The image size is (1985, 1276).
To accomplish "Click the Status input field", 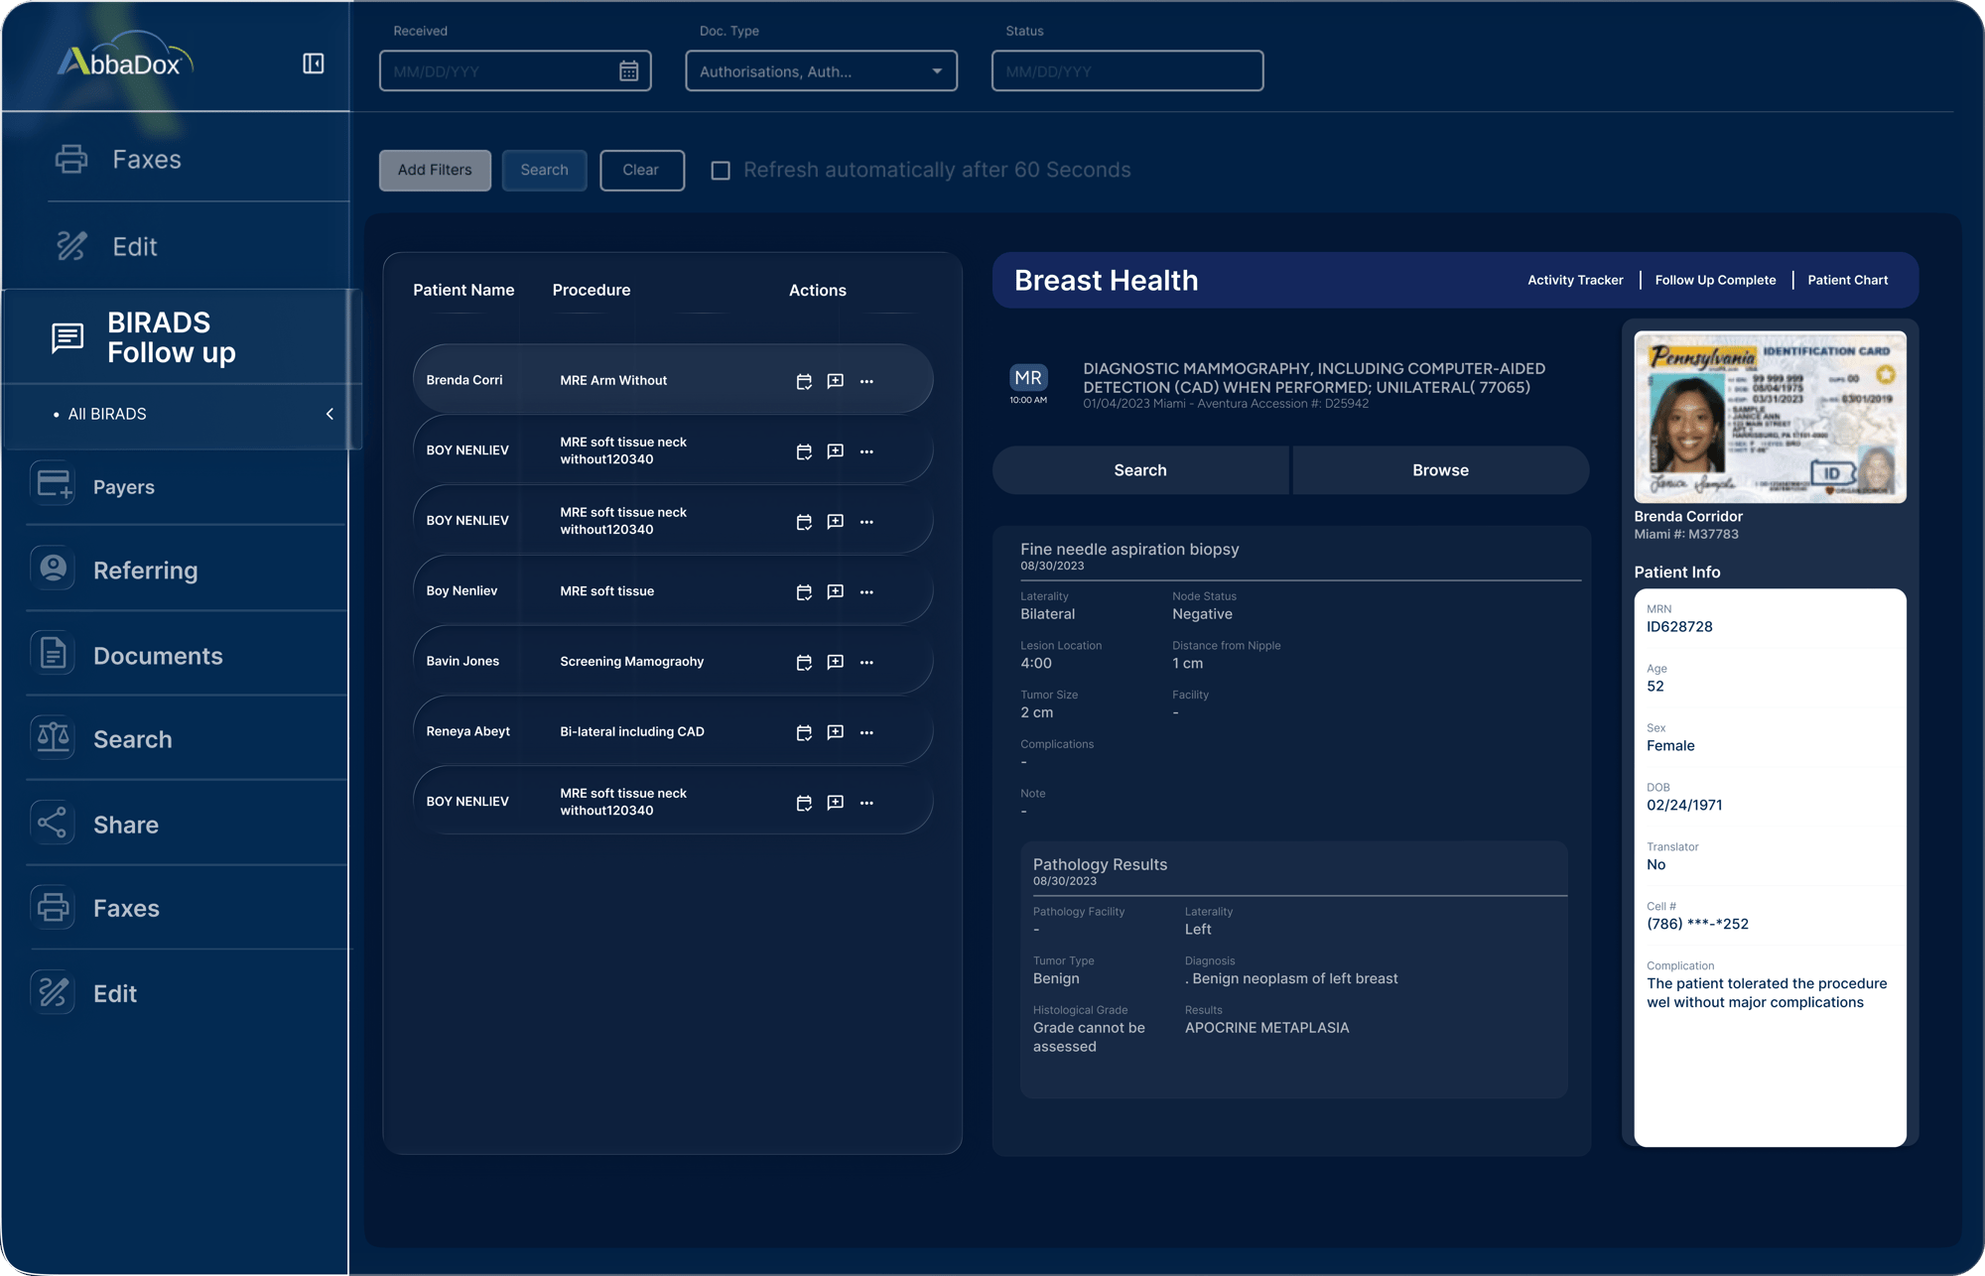I will (1126, 71).
